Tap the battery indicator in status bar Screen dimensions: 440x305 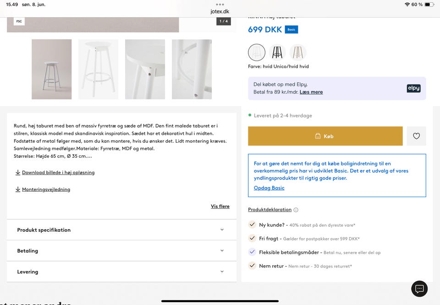click(x=429, y=5)
